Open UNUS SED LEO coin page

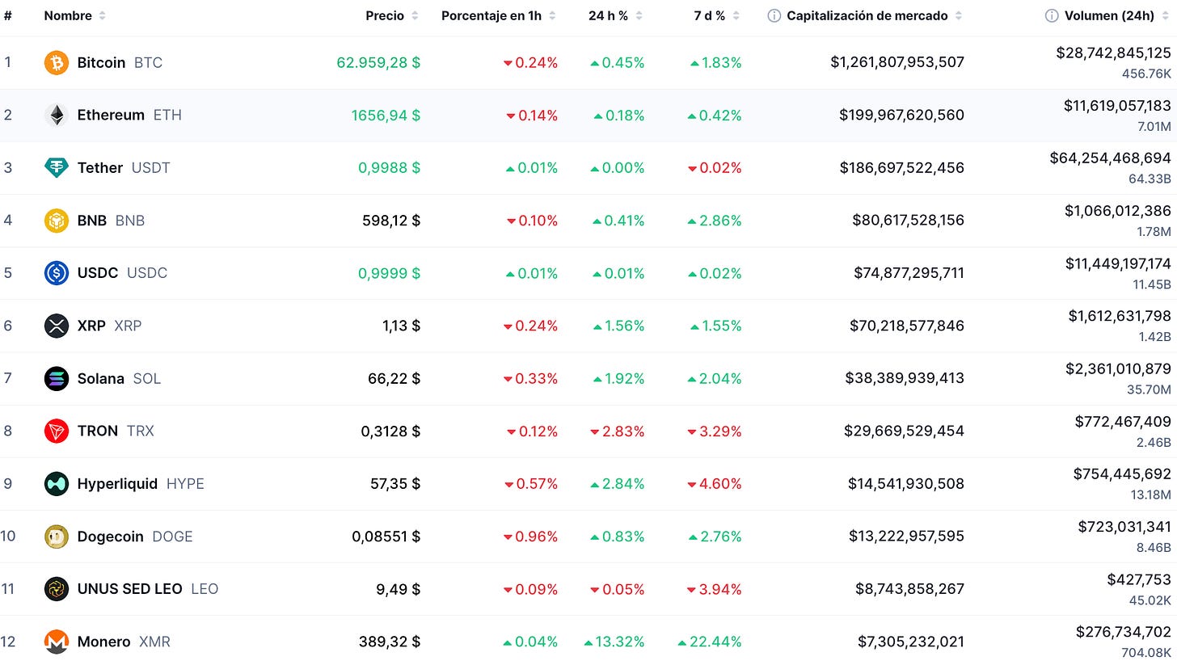click(x=148, y=589)
